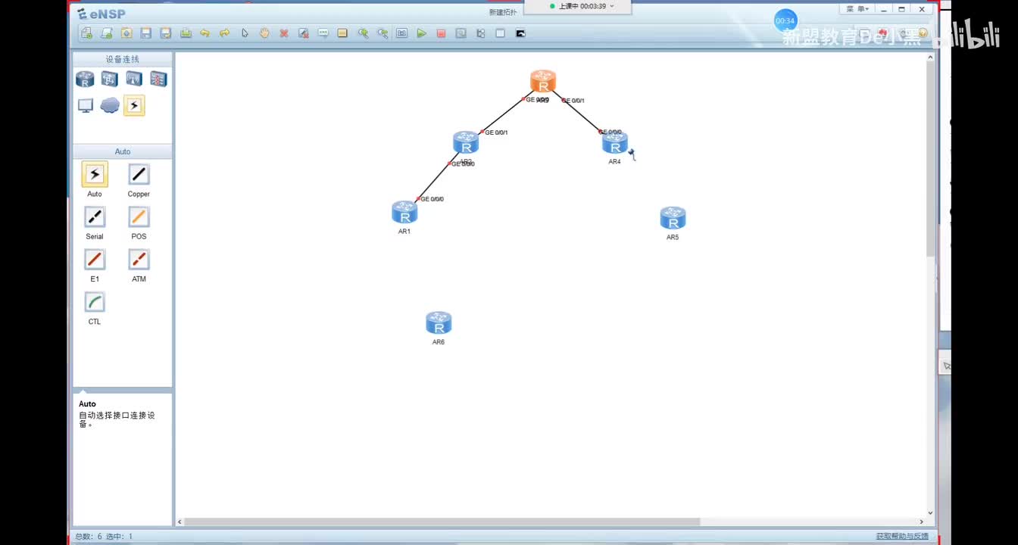Click the delete all connections icon
Viewport: 1018px width, 545px height.
click(304, 33)
